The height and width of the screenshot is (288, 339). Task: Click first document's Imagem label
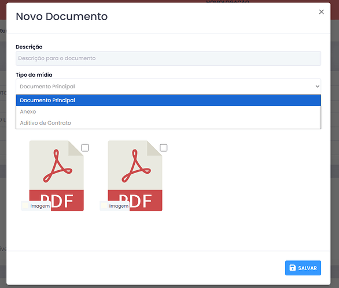pyautogui.click(x=40, y=206)
